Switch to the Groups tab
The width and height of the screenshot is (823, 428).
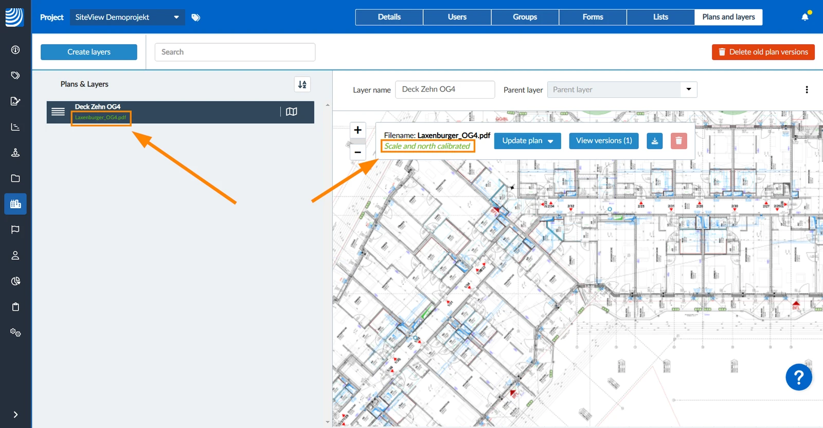525,17
